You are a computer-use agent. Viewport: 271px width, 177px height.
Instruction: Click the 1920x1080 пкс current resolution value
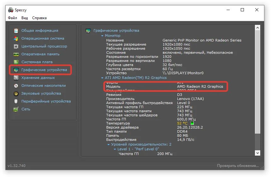tap(176, 45)
